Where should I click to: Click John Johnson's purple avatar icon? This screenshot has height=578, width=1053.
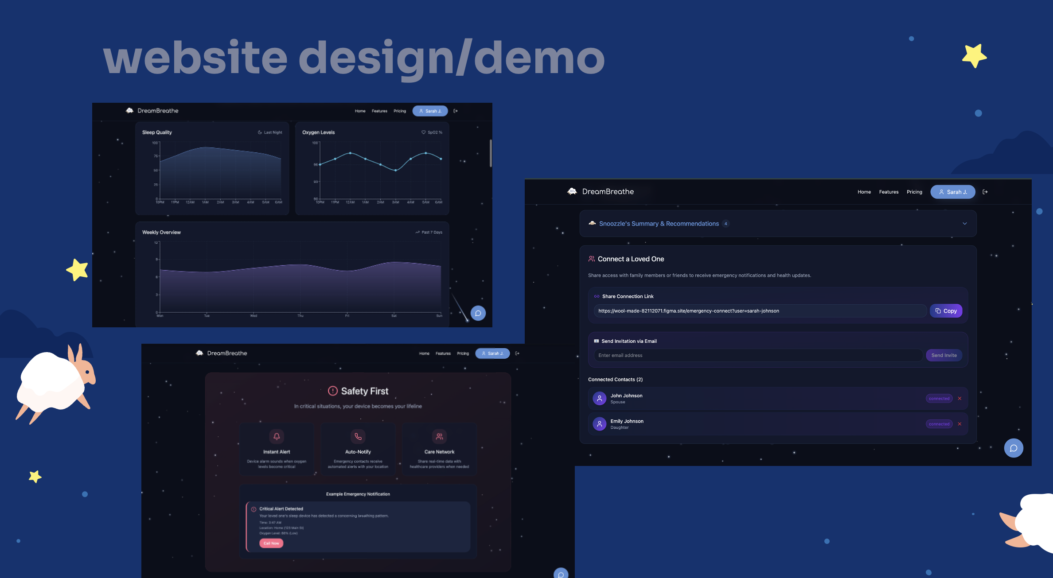pos(599,398)
